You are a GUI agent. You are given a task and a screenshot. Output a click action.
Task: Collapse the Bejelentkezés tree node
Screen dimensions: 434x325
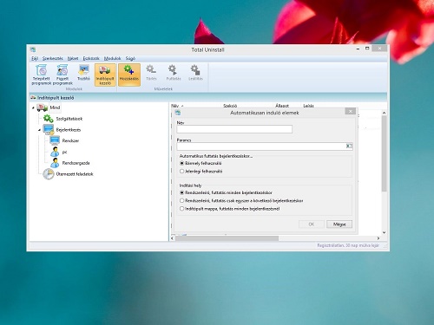(x=39, y=130)
